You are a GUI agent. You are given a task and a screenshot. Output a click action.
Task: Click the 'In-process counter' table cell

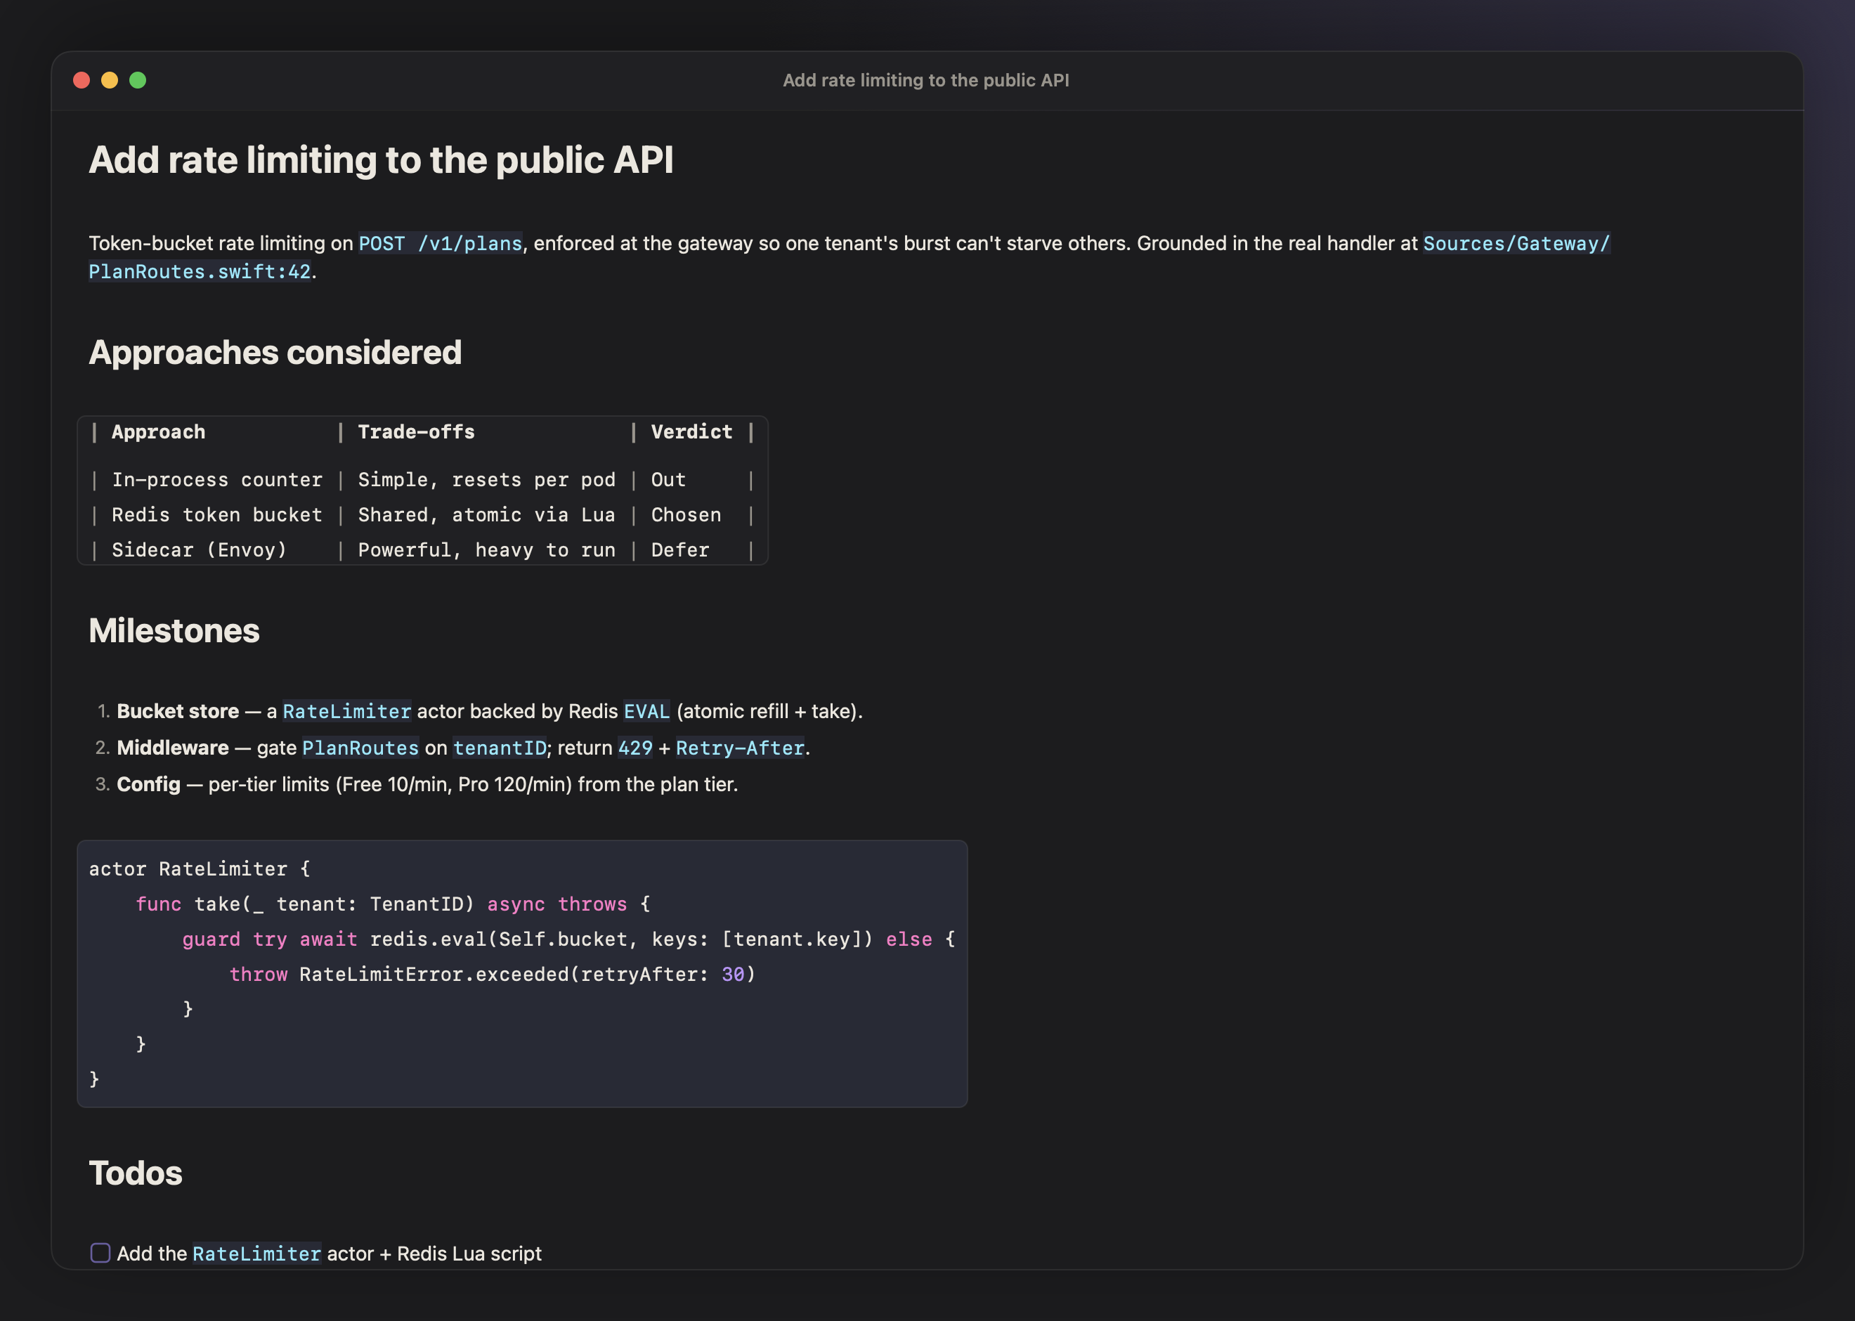point(217,480)
